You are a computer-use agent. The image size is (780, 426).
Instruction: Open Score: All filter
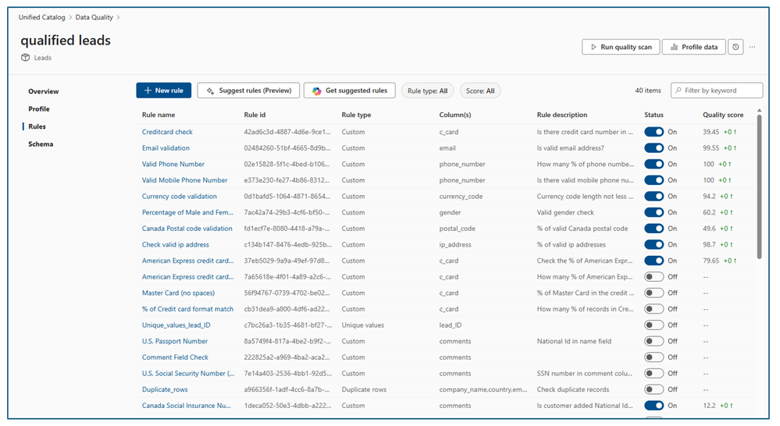pos(480,91)
